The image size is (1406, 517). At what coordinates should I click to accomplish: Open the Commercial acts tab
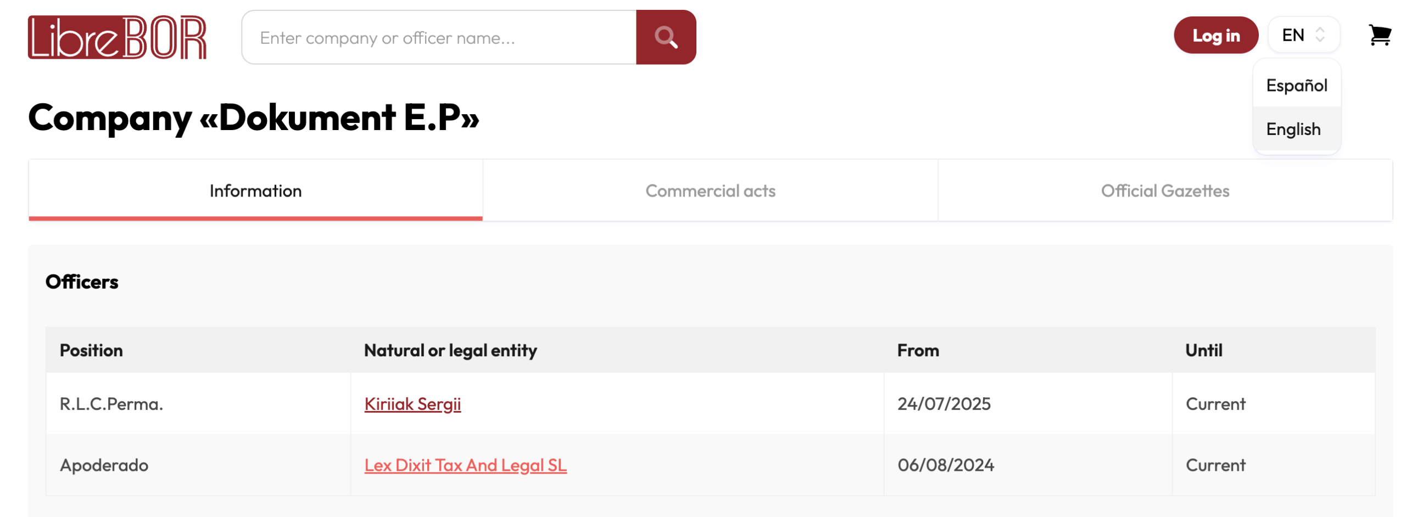(x=710, y=191)
